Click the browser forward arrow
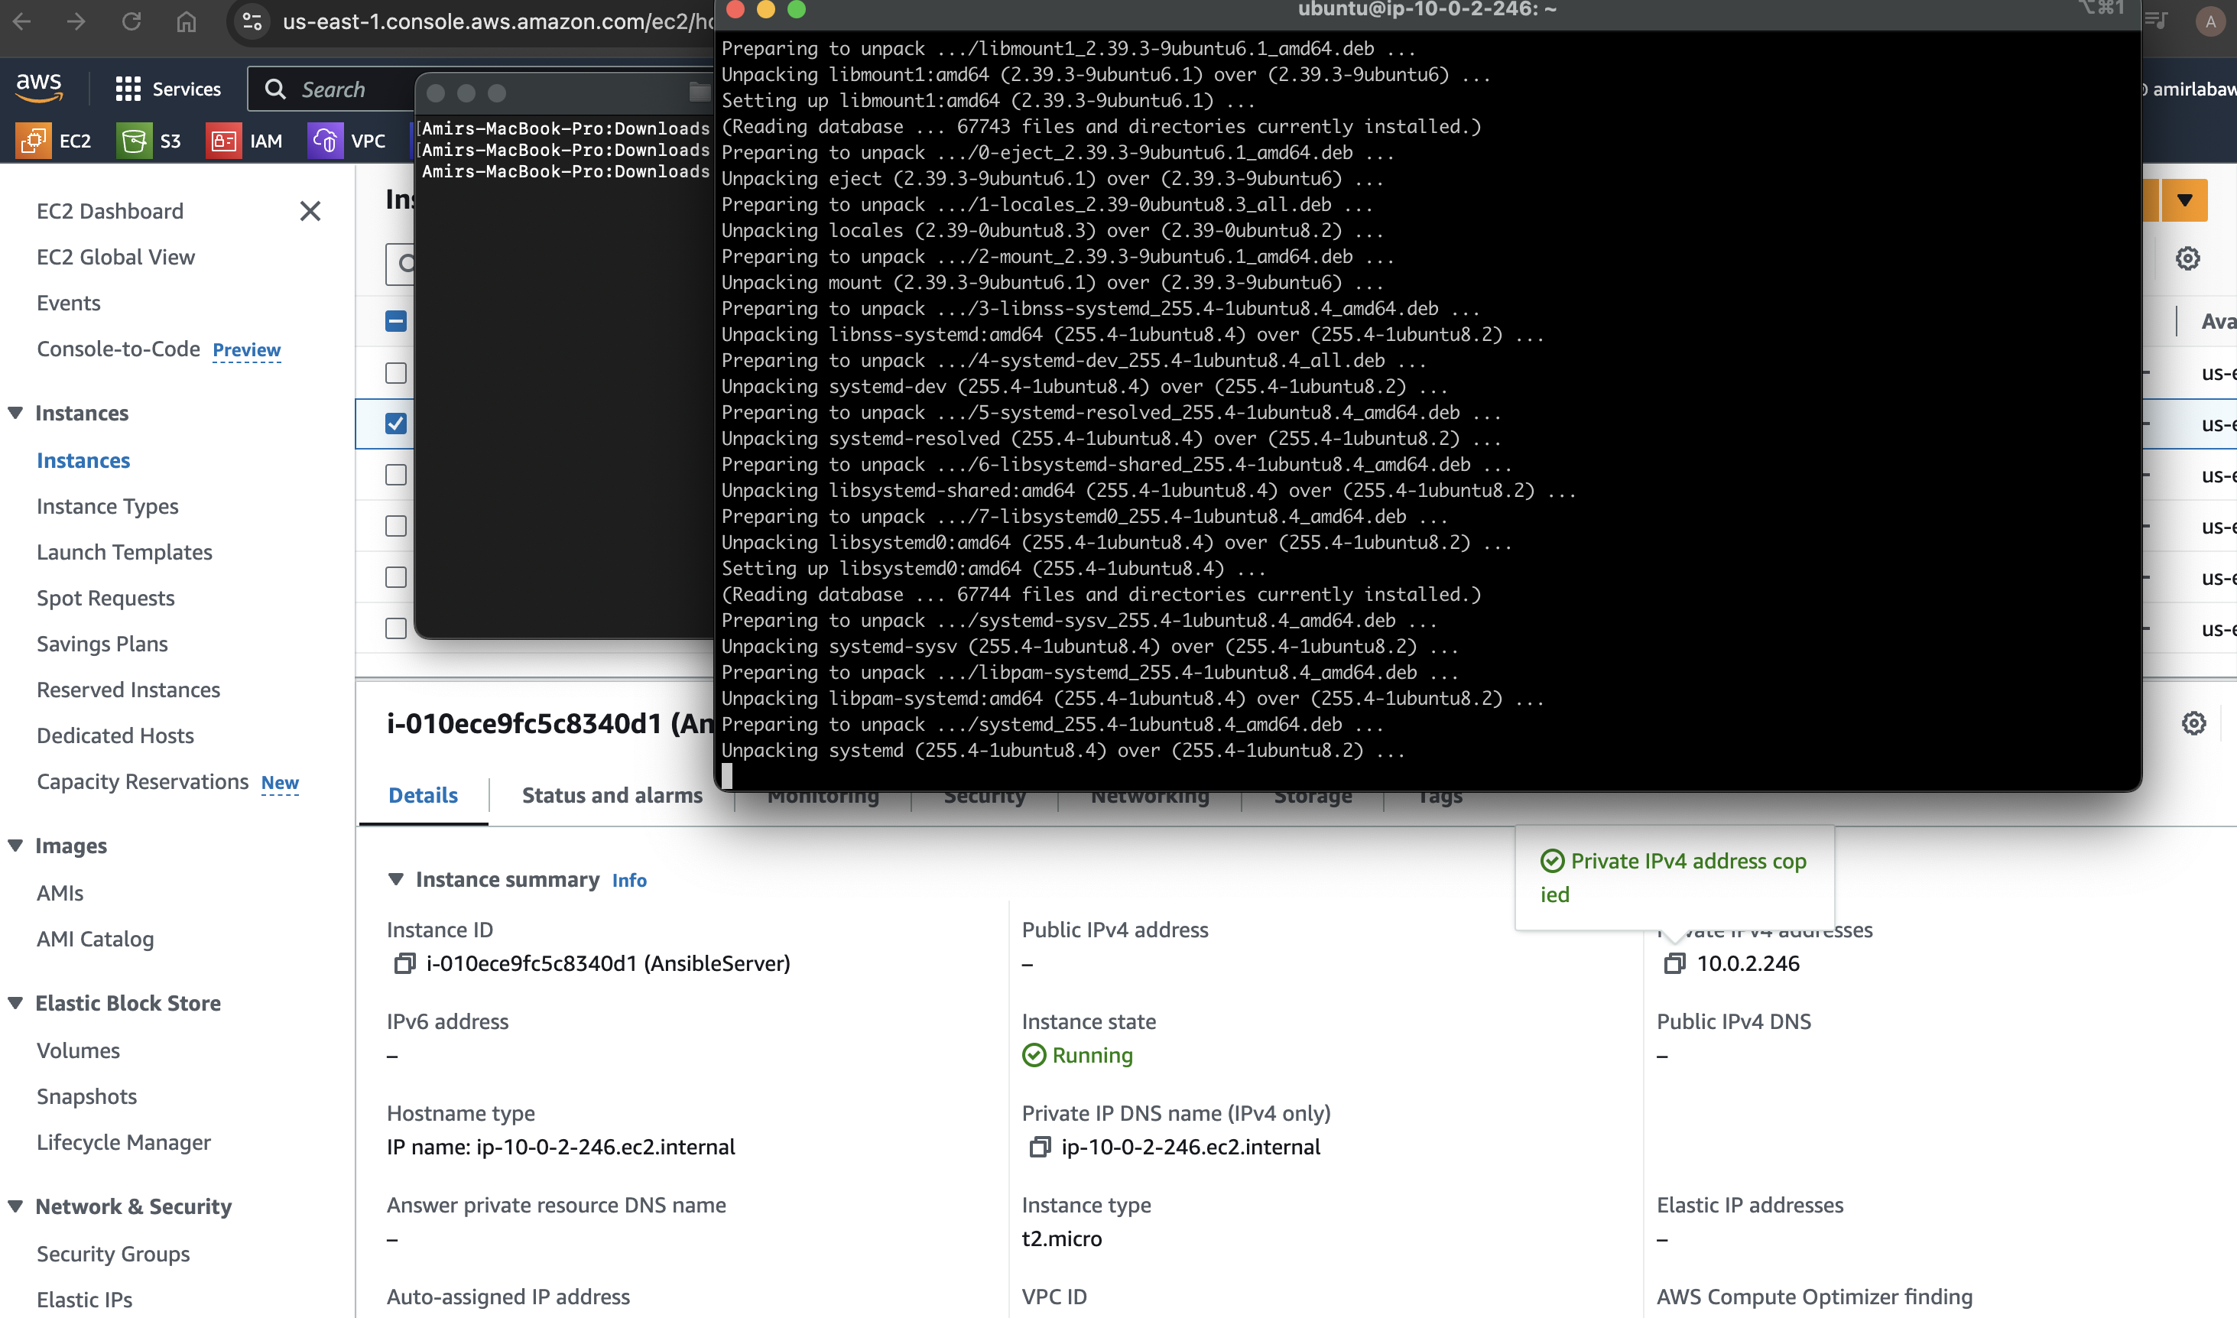Image resolution: width=2237 pixels, height=1318 pixels. (x=76, y=21)
